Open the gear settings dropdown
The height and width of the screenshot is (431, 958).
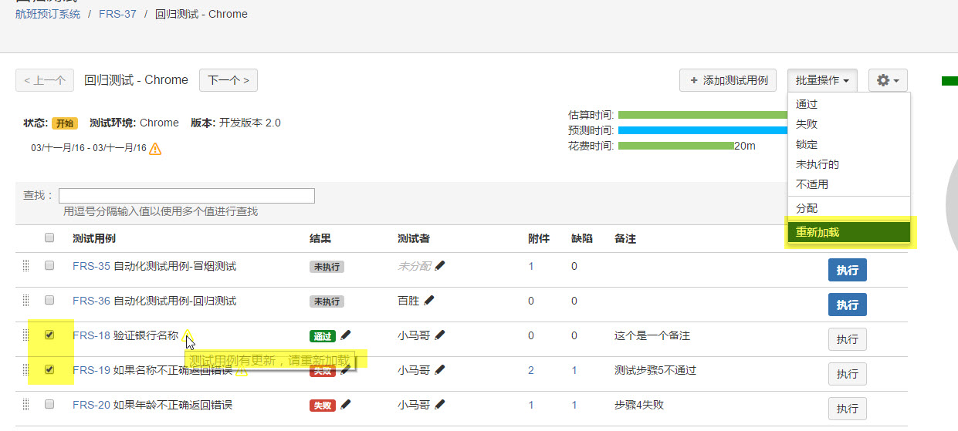point(888,80)
